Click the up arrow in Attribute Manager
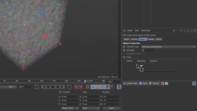 (x=181, y=31)
